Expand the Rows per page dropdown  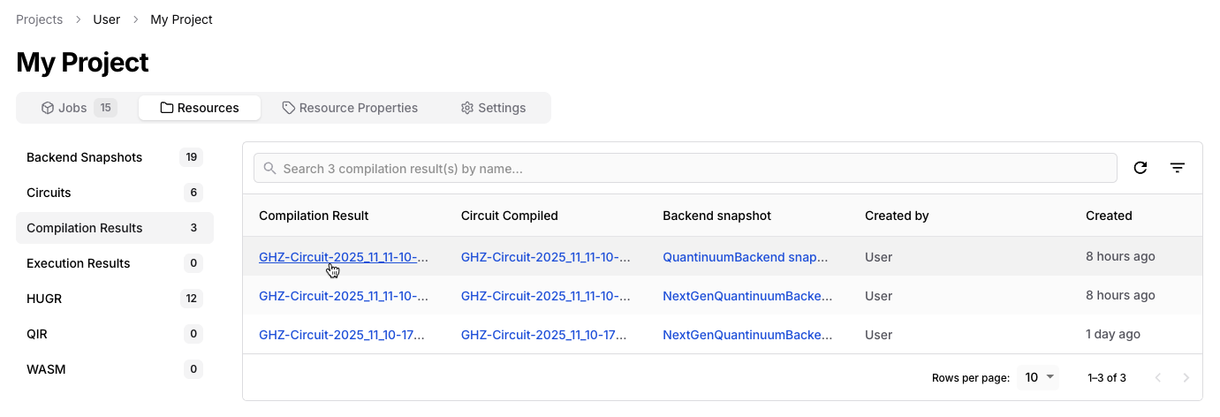pyautogui.click(x=1038, y=377)
